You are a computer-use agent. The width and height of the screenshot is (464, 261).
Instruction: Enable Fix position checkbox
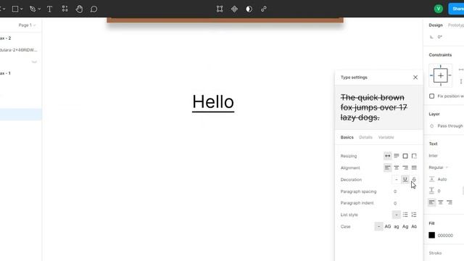point(432,96)
